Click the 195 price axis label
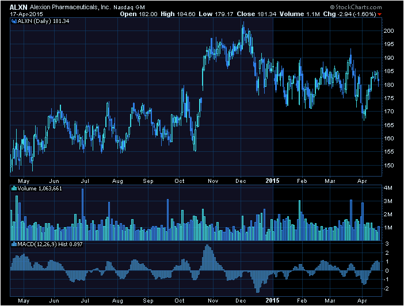 [388, 44]
